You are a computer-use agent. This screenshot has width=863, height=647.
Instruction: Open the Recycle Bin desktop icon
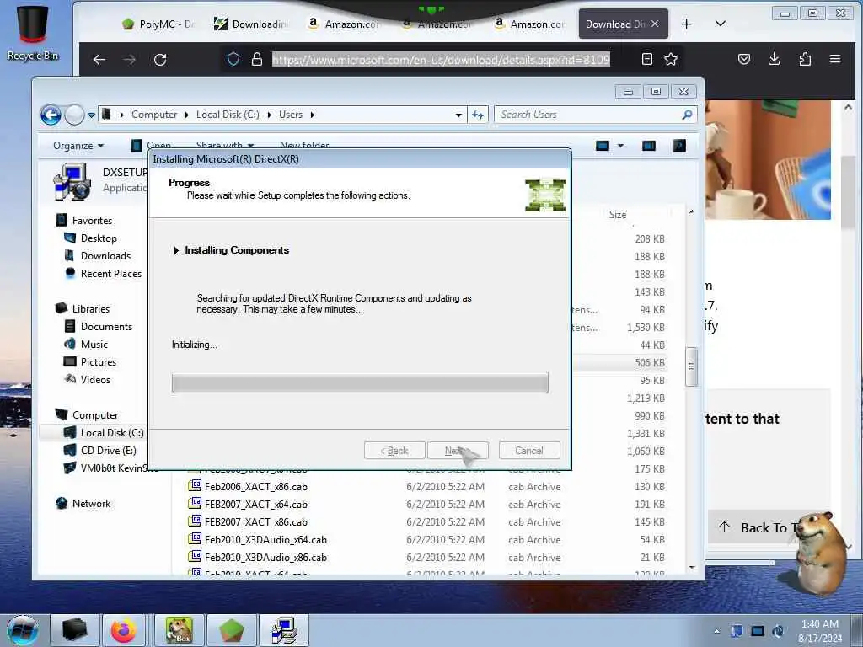33,33
